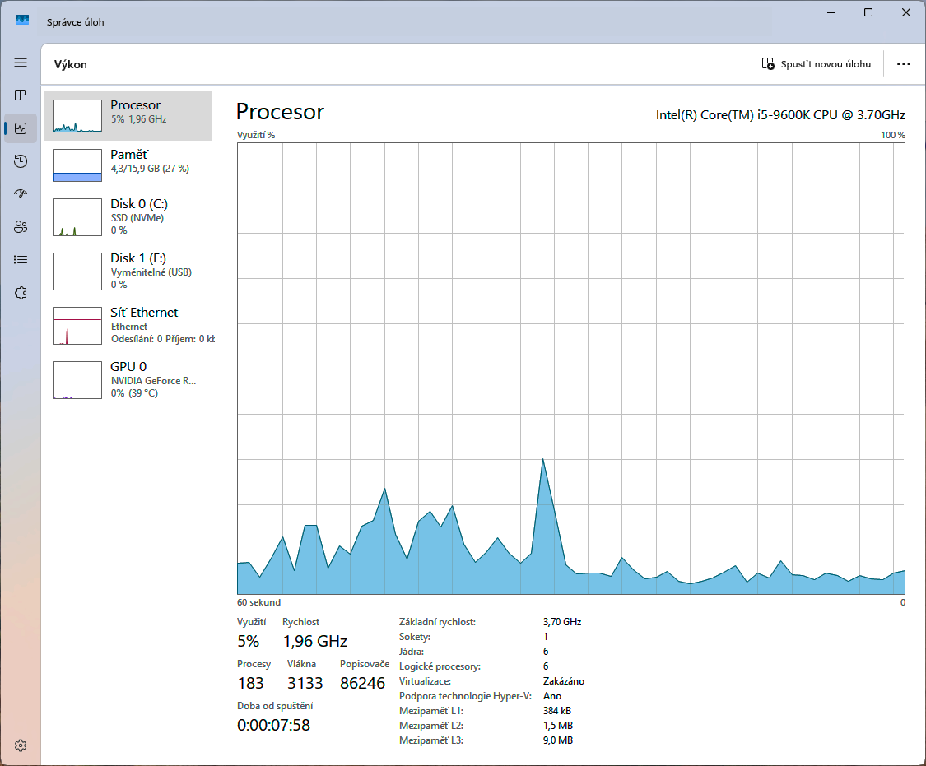Open the hamburger navigation menu
This screenshot has width=926, height=766.
click(21, 63)
